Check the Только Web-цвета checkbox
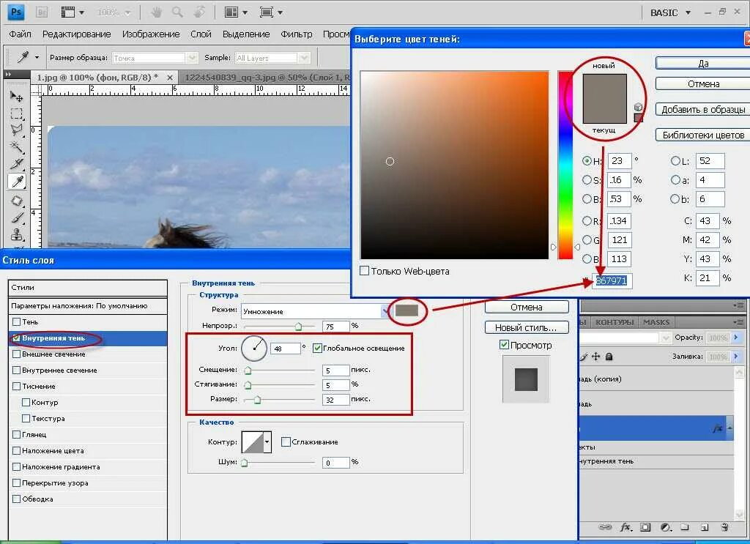Viewport: 750px width, 544px height. pos(365,271)
